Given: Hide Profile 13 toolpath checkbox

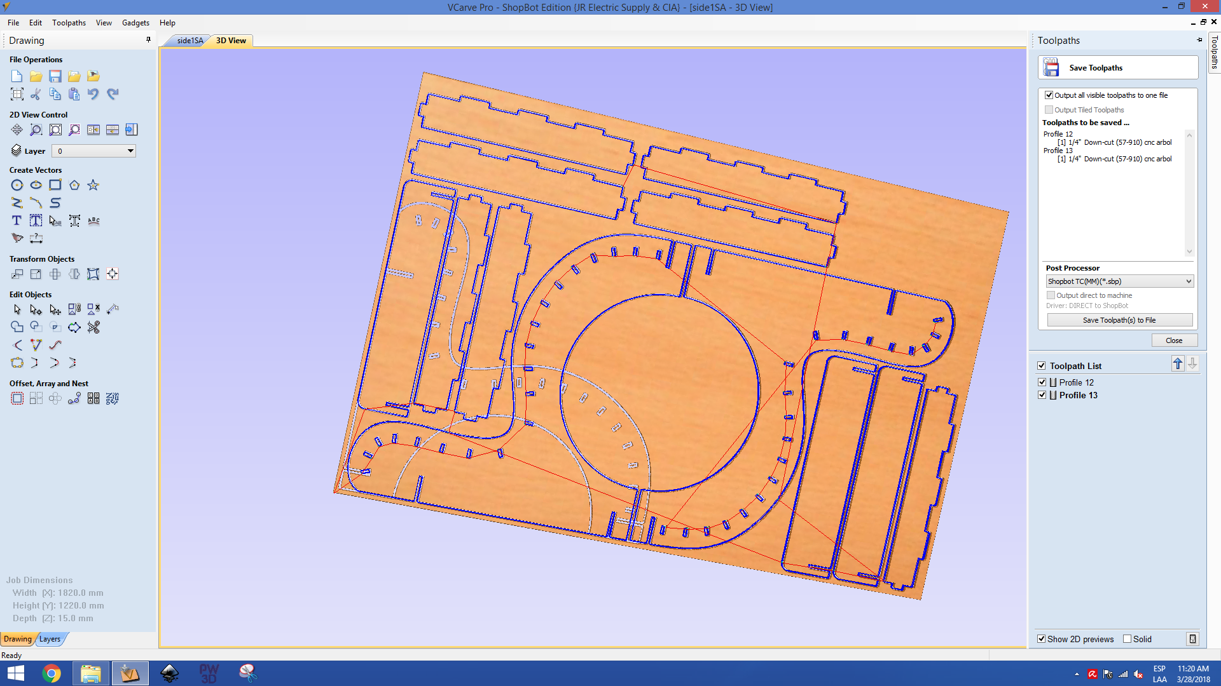Looking at the screenshot, I should point(1042,395).
